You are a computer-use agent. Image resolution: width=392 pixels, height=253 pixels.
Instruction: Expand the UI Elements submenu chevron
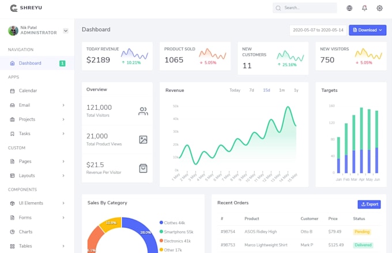point(63,203)
